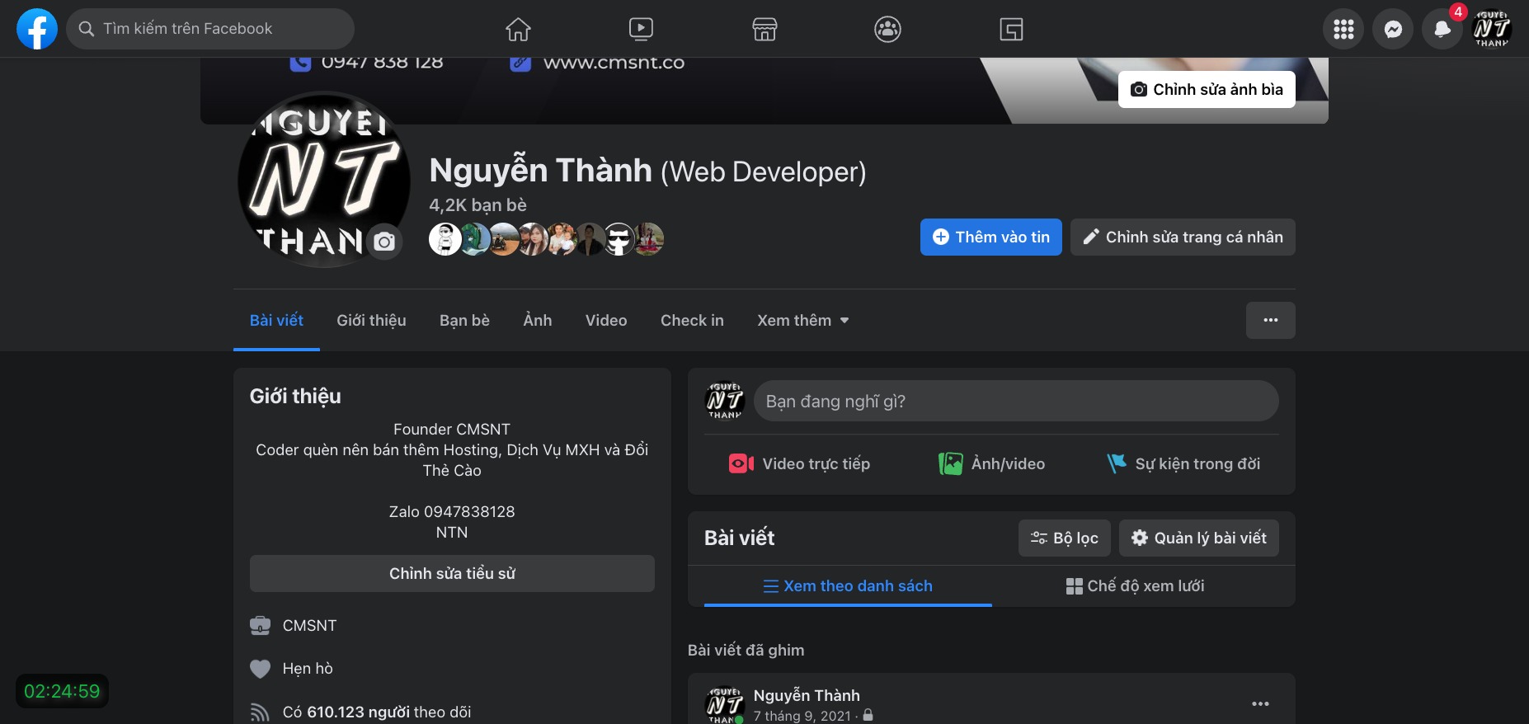Open the 4,2K bạn bè friends link
Screen dimensions: 1529x724
(x=478, y=205)
